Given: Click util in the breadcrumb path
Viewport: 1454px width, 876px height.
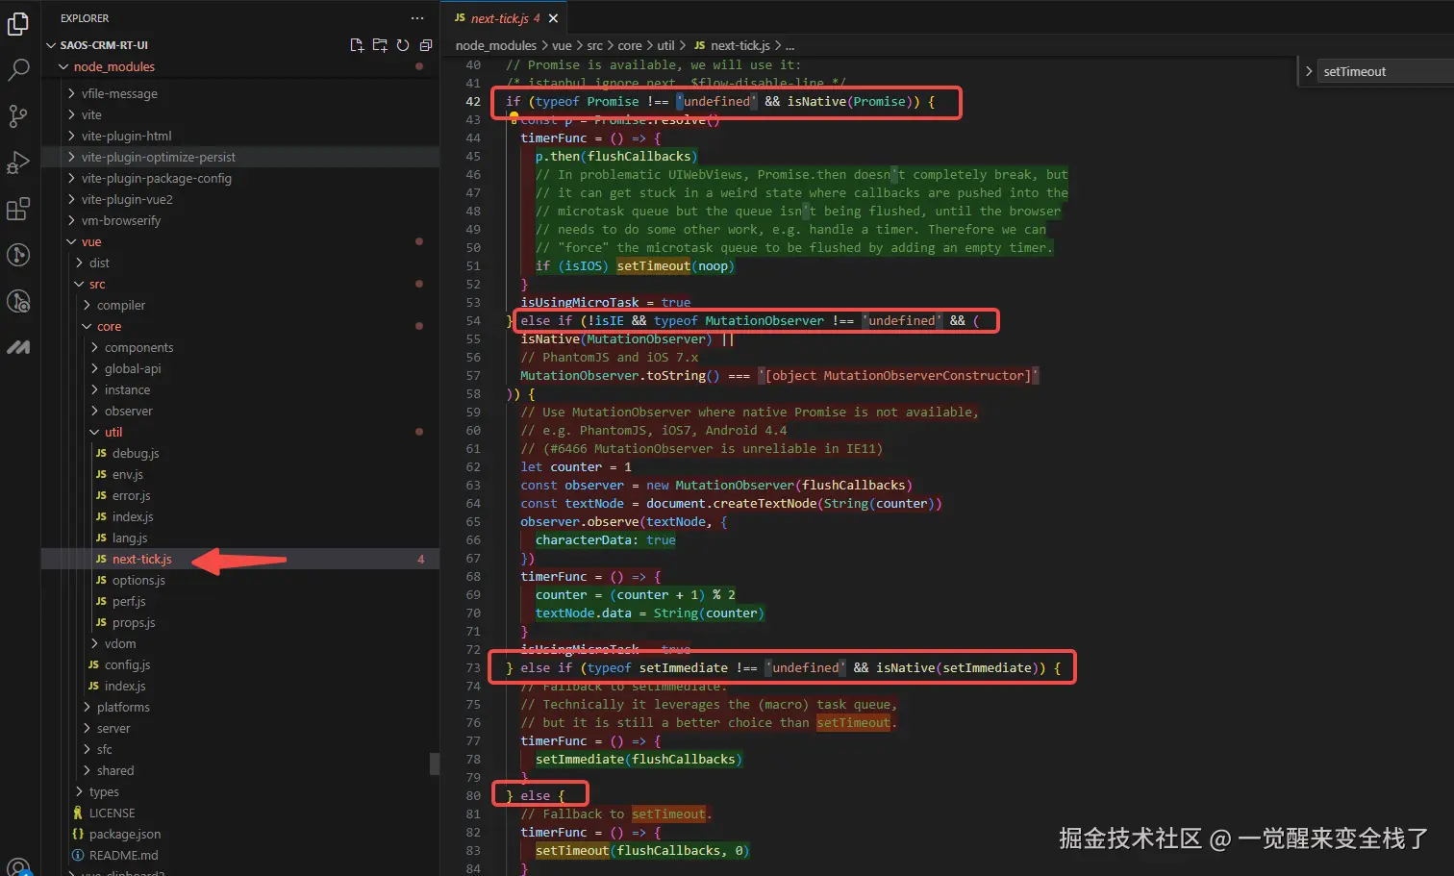Looking at the screenshot, I should coord(665,45).
